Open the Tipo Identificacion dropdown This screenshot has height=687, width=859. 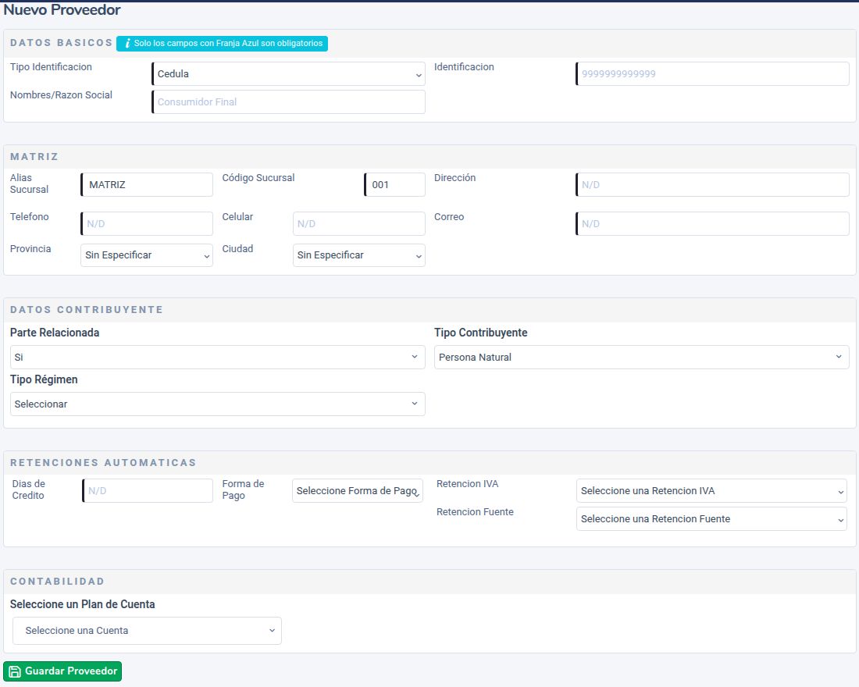(x=288, y=74)
